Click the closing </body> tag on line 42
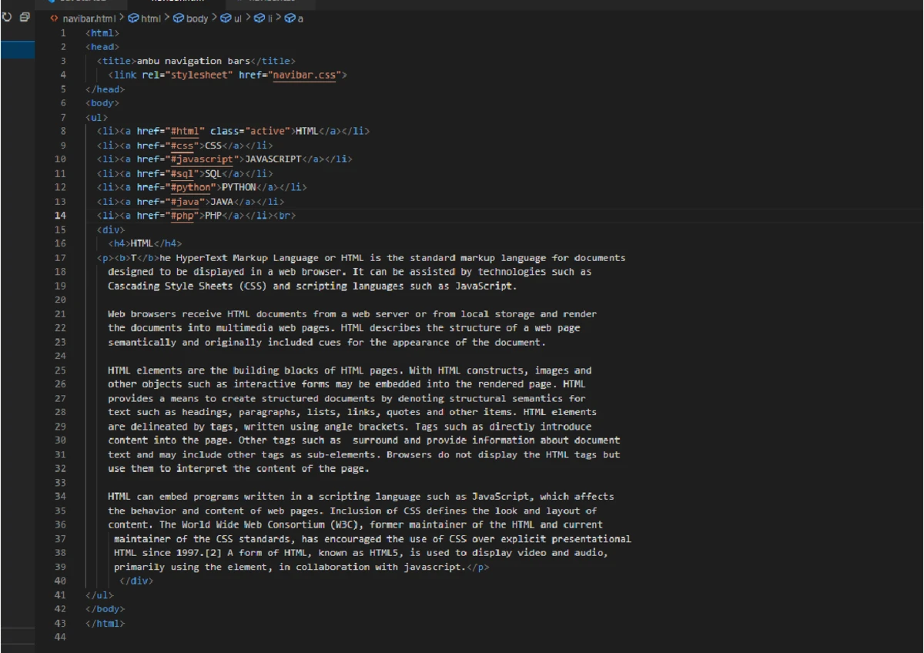The width and height of the screenshot is (924, 653). coord(105,609)
